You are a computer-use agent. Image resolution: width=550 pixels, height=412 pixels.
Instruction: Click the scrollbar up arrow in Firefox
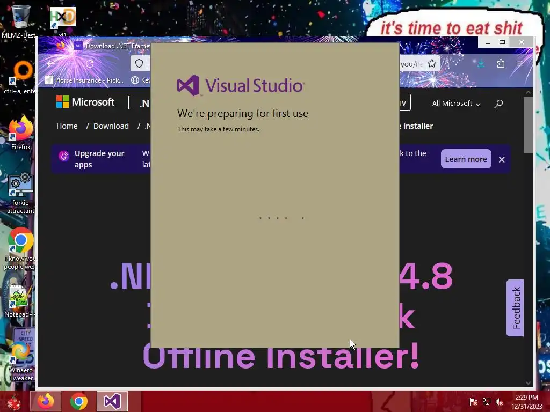point(528,92)
